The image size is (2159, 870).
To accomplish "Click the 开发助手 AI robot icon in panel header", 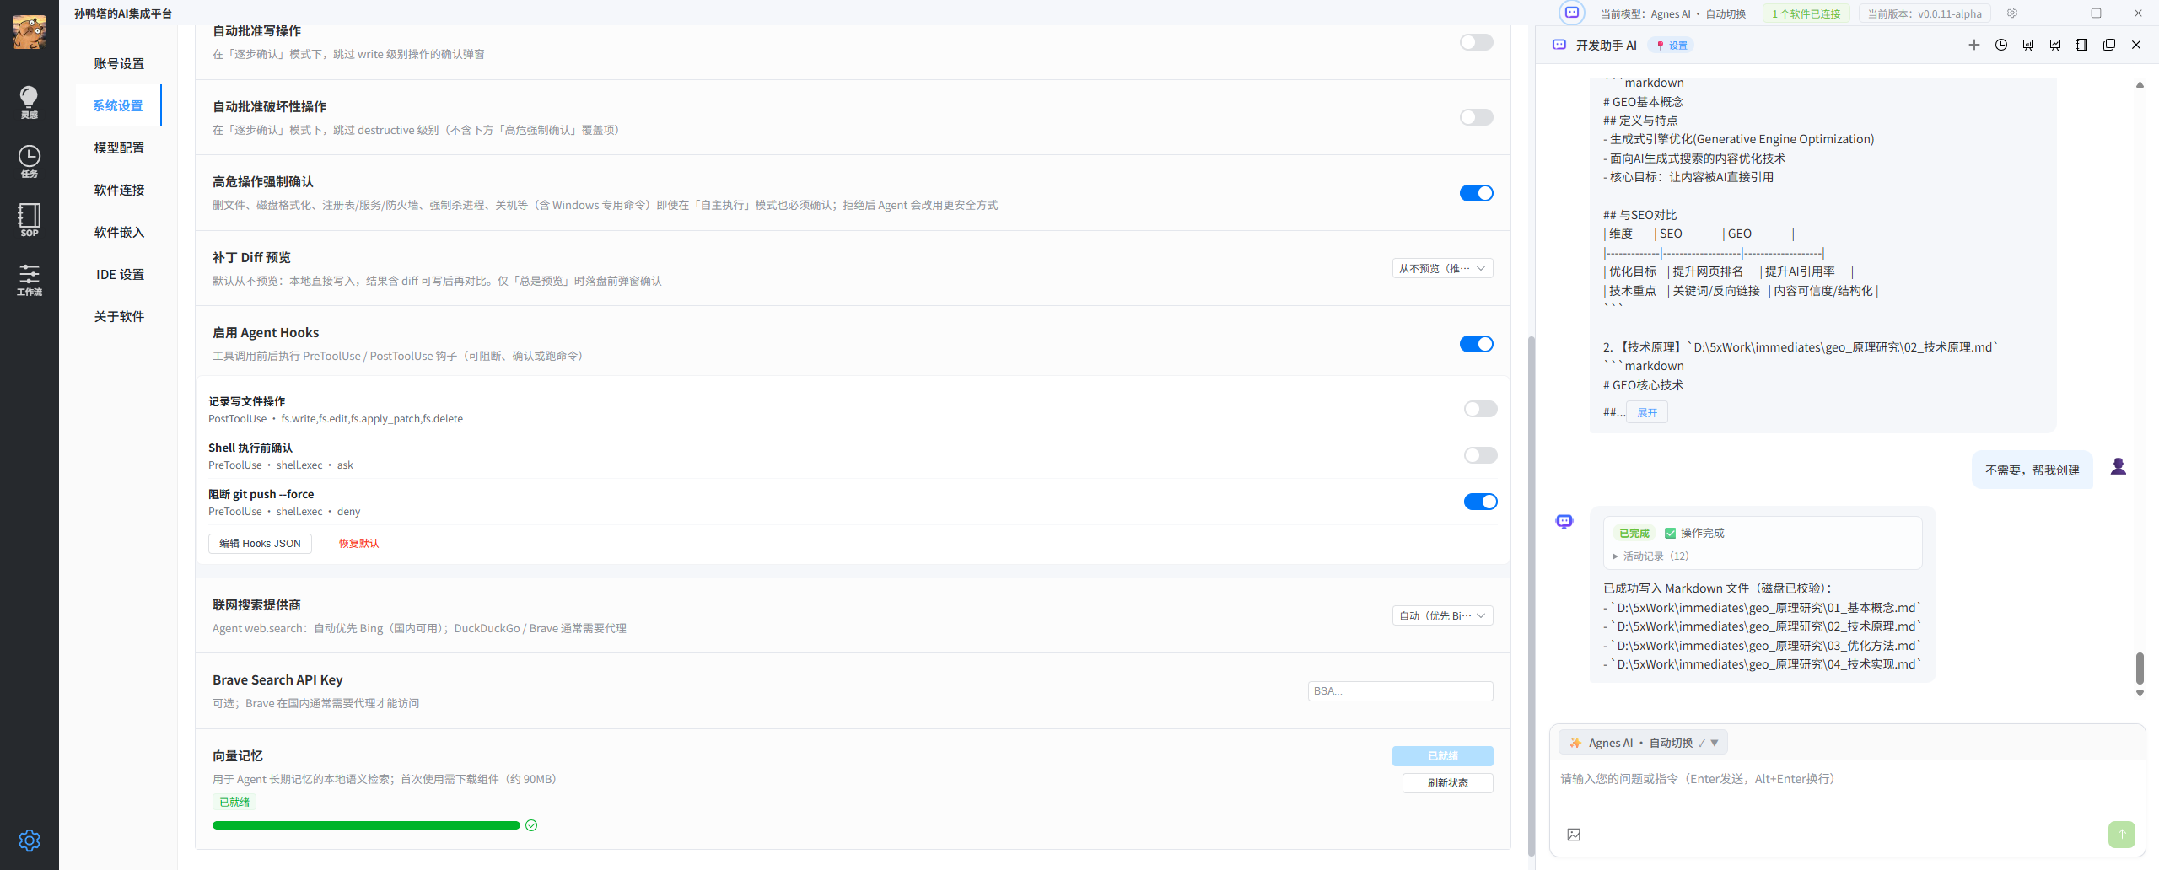I will [x=1559, y=45].
